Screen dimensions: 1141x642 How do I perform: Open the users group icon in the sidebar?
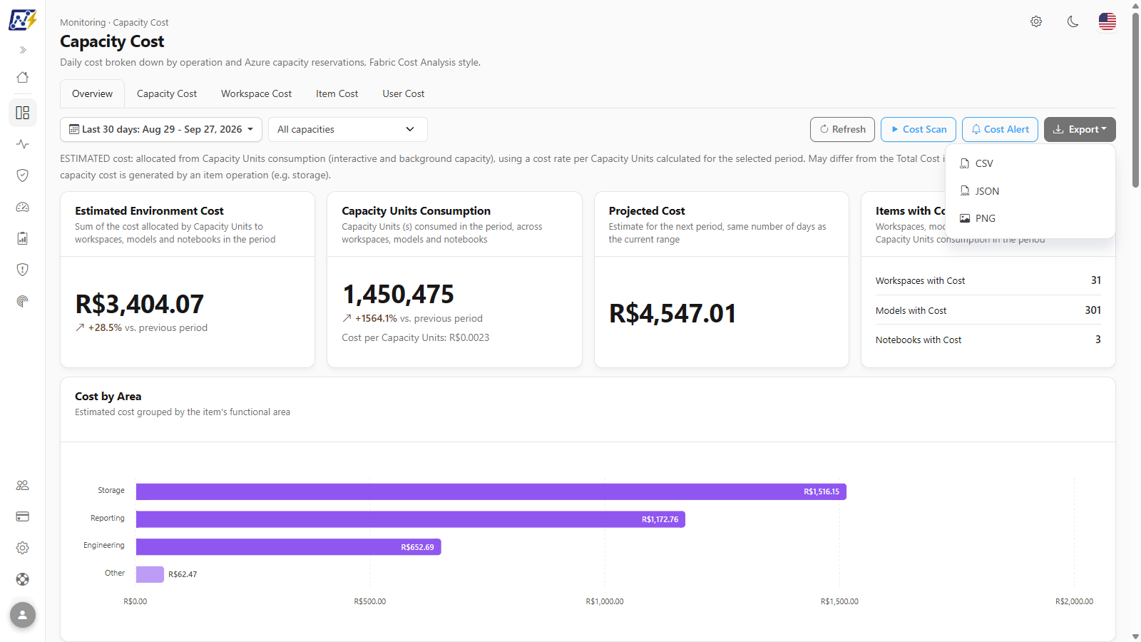(x=23, y=485)
